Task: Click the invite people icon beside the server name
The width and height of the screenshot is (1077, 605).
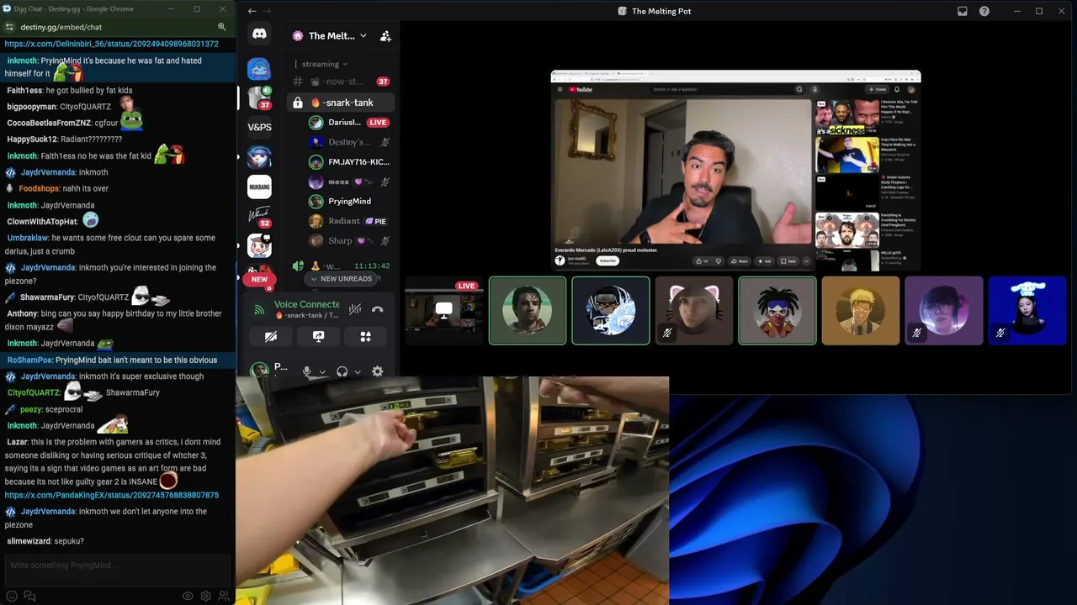Action: (385, 36)
